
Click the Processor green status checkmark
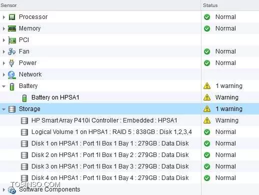pyautogui.click(x=207, y=17)
